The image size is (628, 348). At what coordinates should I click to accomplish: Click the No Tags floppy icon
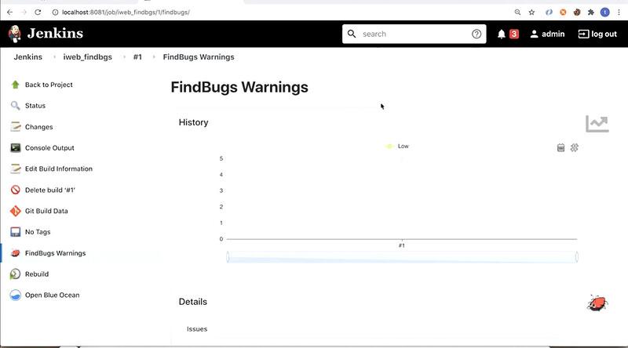[x=15, y=231]
